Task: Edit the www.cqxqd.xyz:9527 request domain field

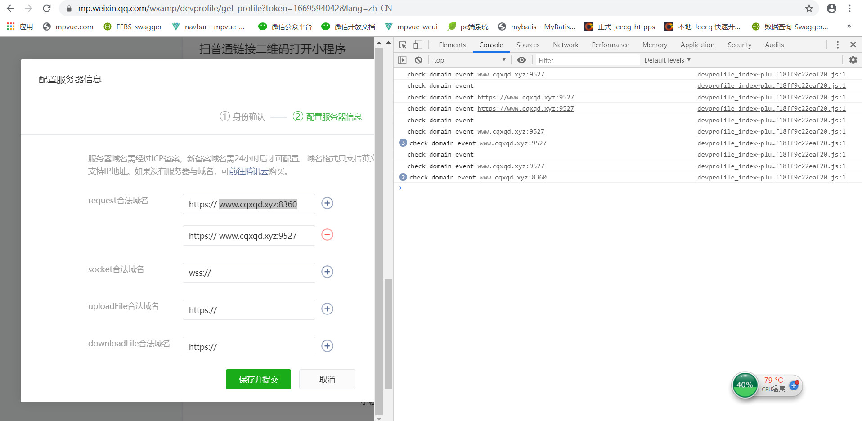Action: point(249,236)
